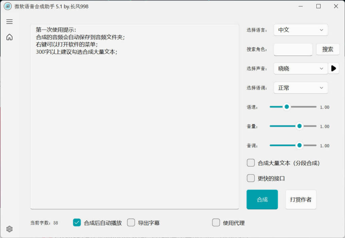Viewport: 345px width, 238px height.
Task: Click the 当前字数: 58 counter text
Action: pyautogui.click(x=44, y=223)
